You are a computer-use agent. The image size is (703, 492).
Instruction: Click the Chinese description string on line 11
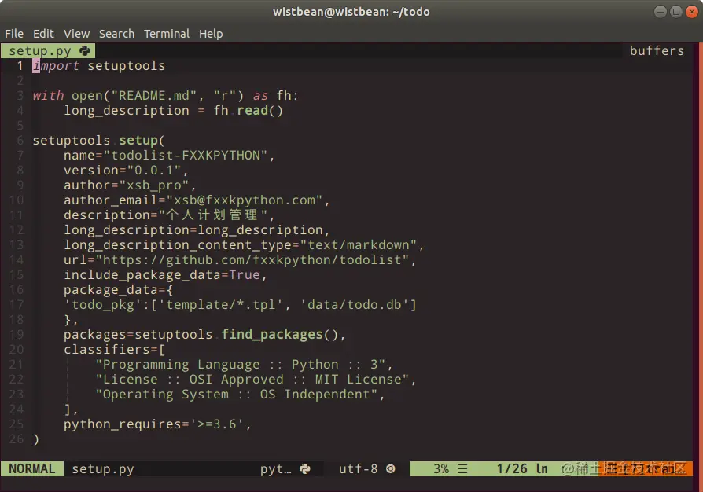coord(213,215)
